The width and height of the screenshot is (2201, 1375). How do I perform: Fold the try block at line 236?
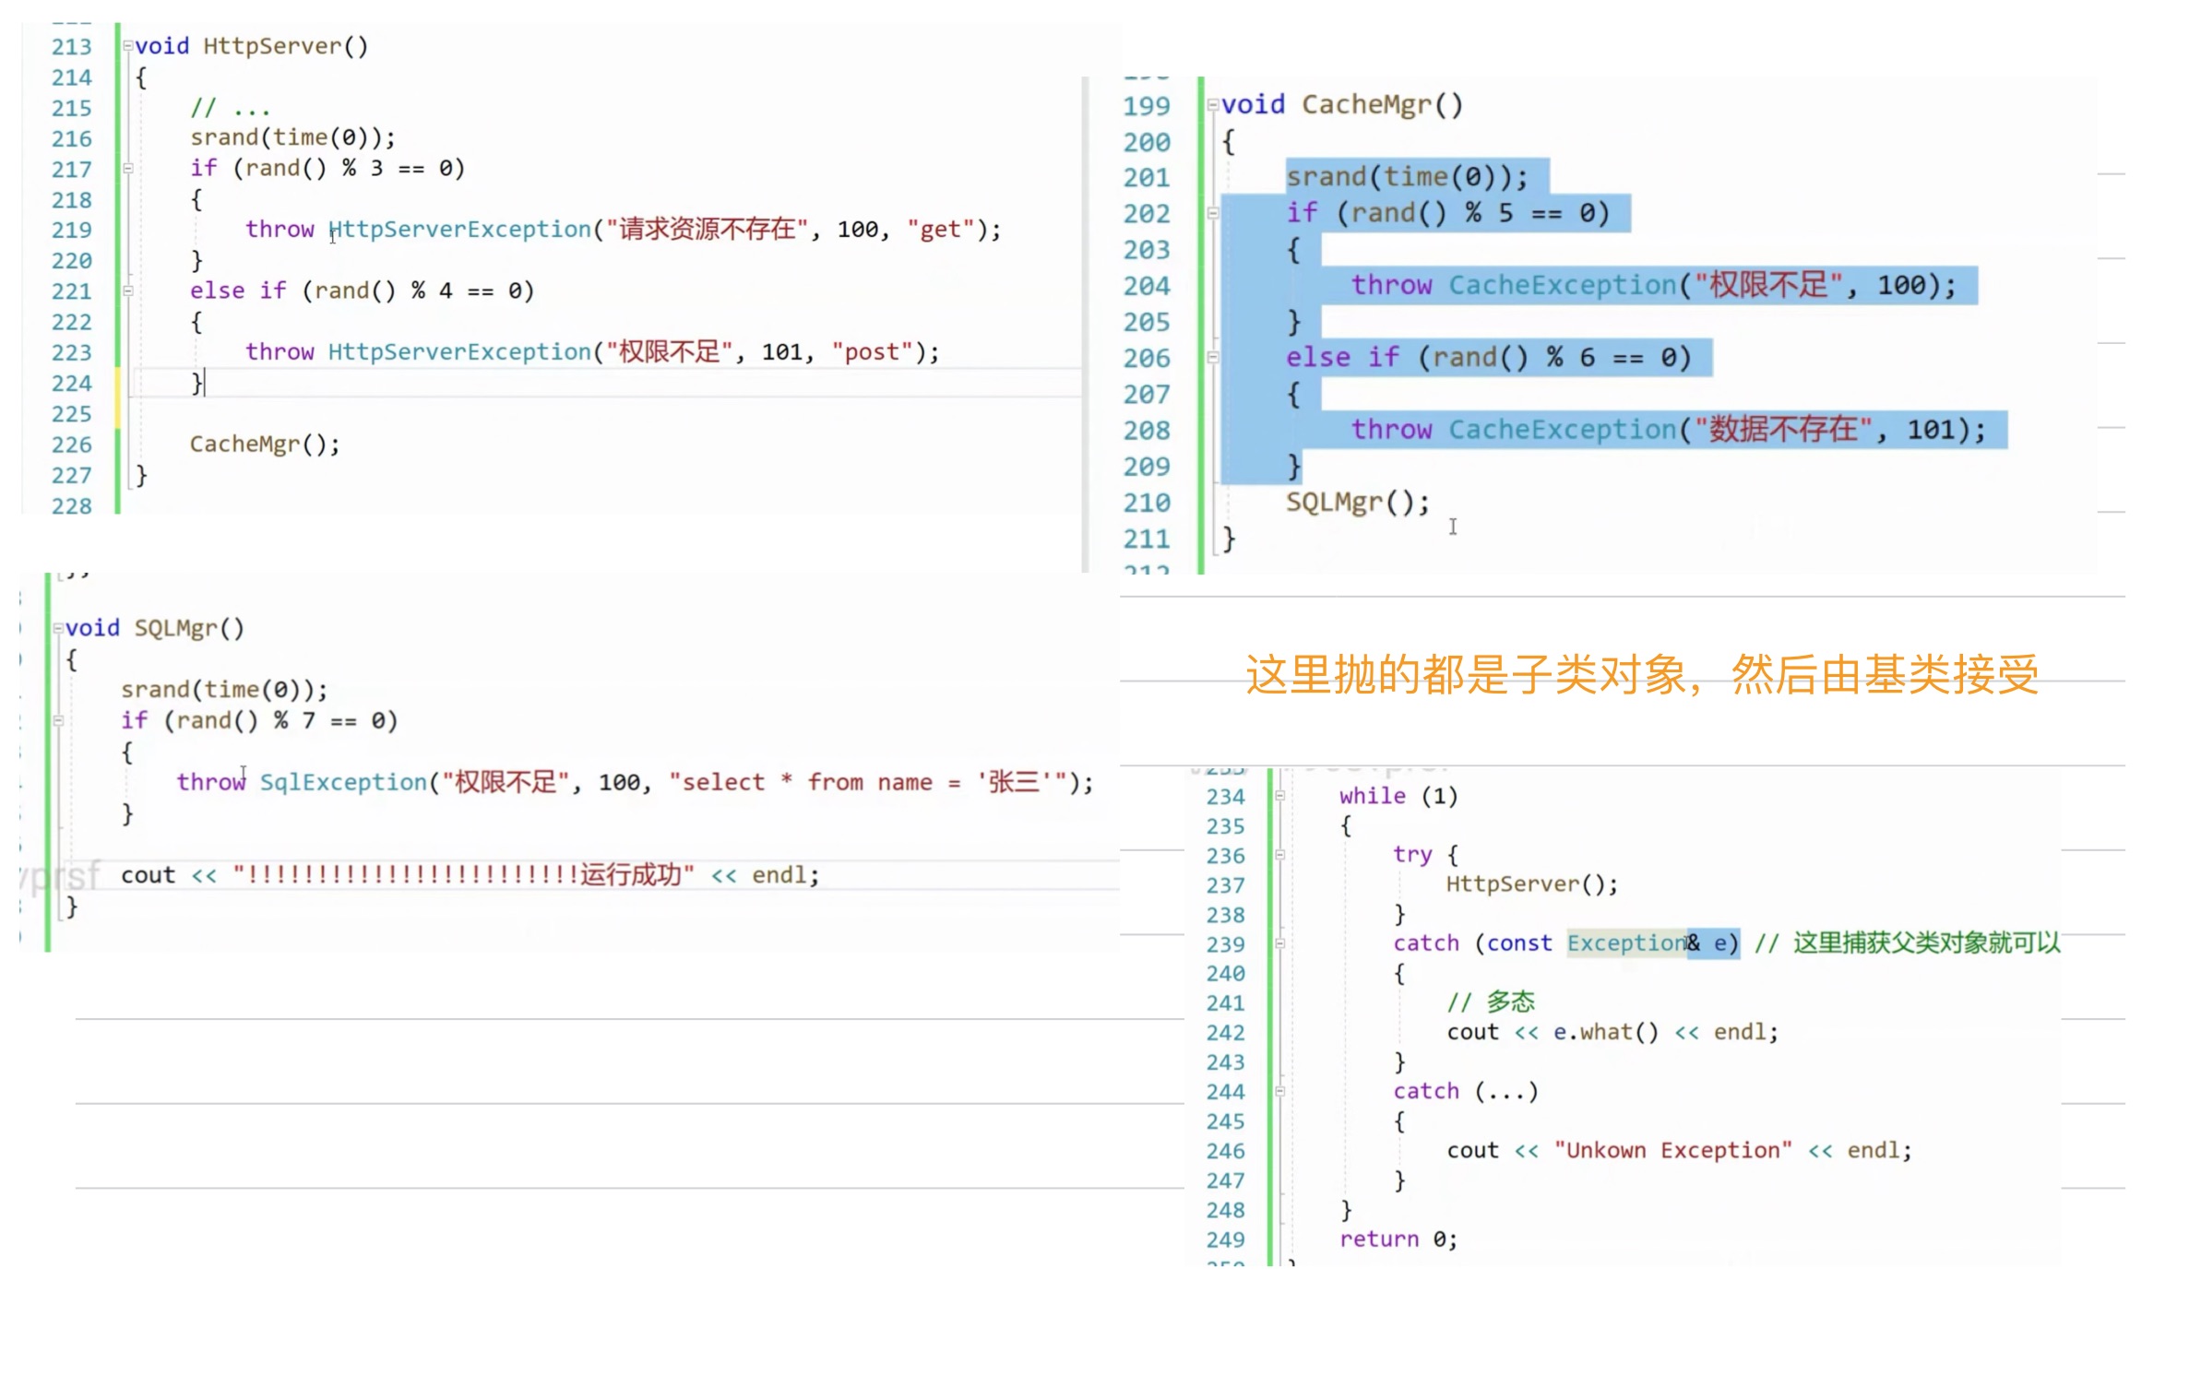[1279, 855]
